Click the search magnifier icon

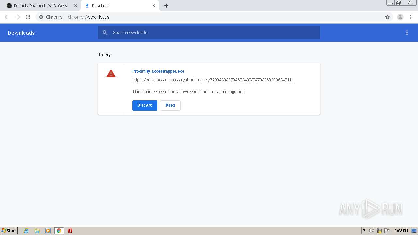click(105, 33)
